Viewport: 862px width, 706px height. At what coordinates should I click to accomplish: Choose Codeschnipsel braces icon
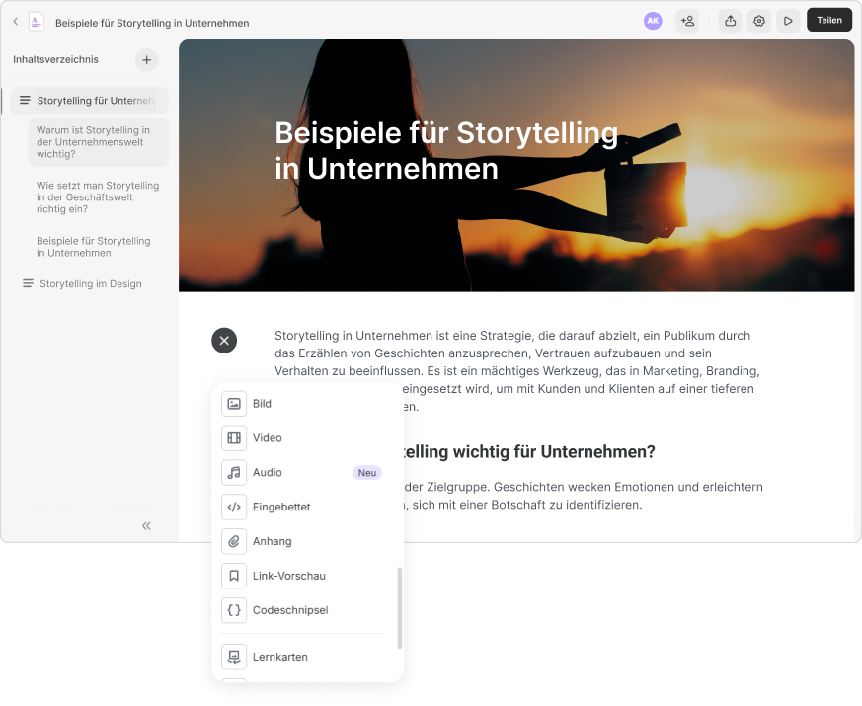click(x=234, y=610)
